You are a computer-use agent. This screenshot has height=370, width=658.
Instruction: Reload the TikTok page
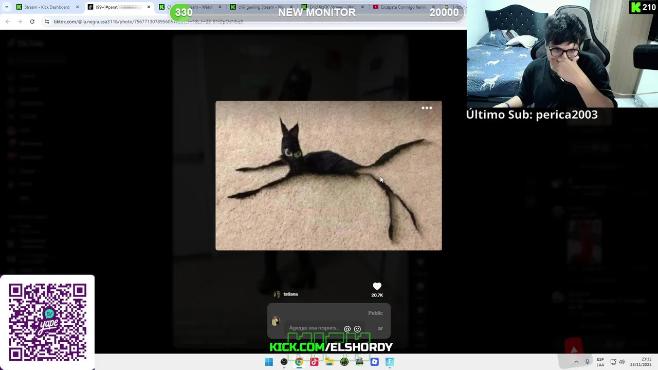(32, 22)
